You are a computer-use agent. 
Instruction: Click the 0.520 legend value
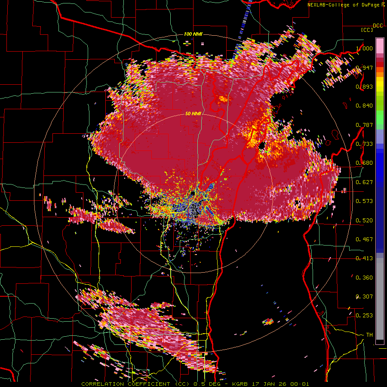364,220
